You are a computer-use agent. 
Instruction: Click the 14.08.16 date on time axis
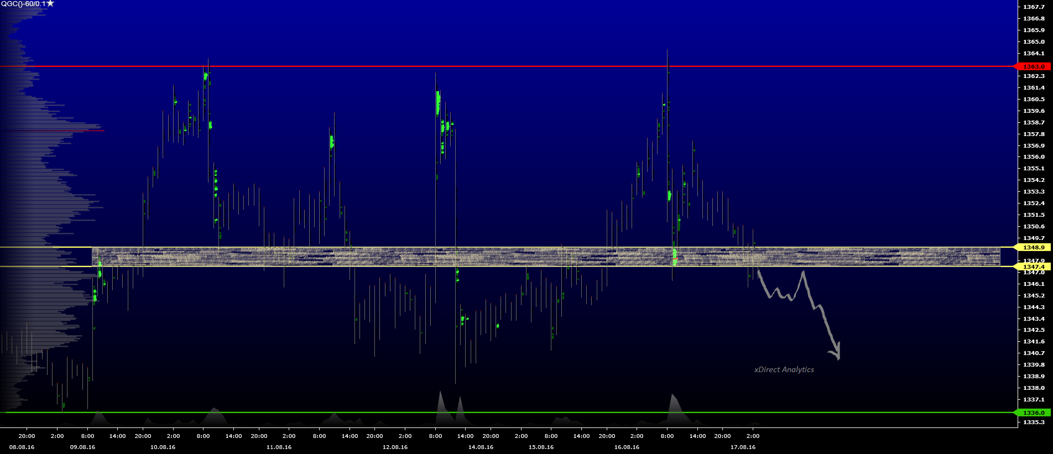coord(481,447)
